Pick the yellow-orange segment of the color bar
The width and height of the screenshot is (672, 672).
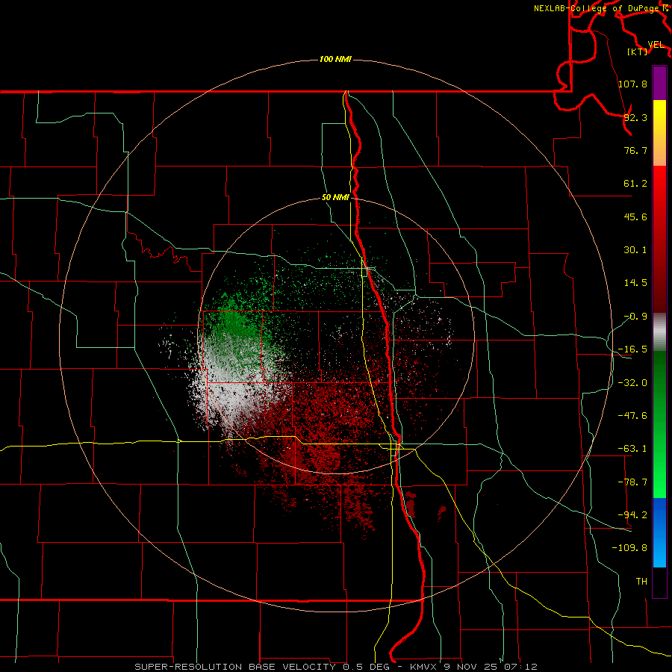click(659, 133)
